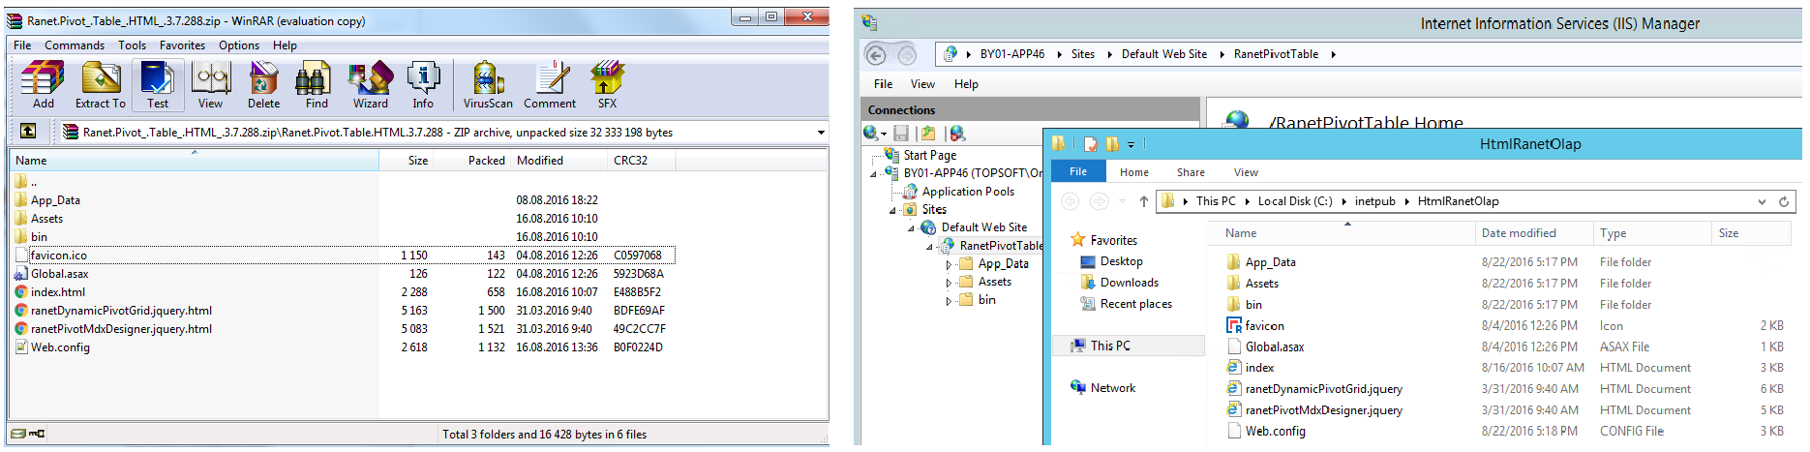Go up one level in WinRAR
This screenshot has height=452, width=1810.
(28, 131)
